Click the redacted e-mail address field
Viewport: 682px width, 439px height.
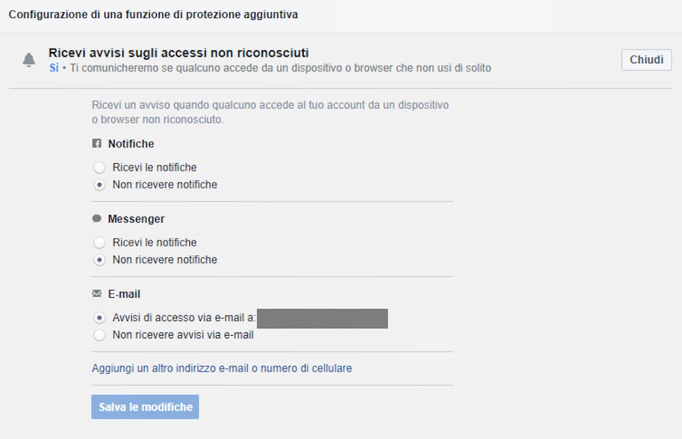tap(322, 318)
